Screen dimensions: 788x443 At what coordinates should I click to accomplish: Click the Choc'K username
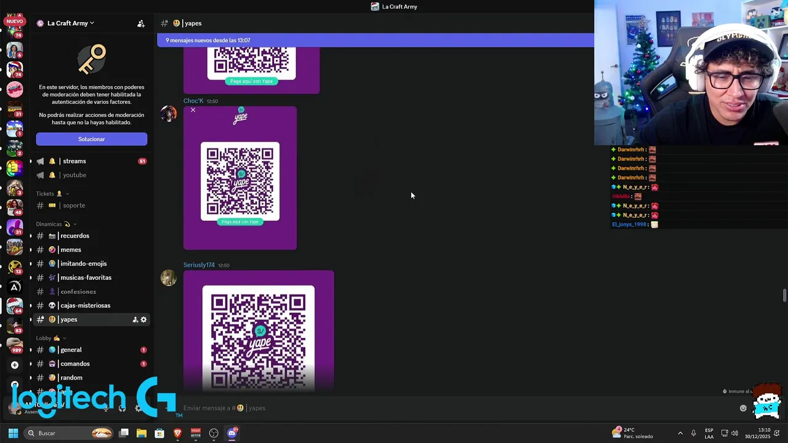tap(193, 101)
